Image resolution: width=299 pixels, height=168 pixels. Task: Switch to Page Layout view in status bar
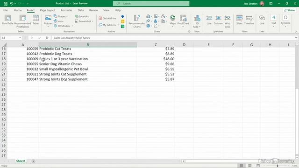tap(250, 166)
